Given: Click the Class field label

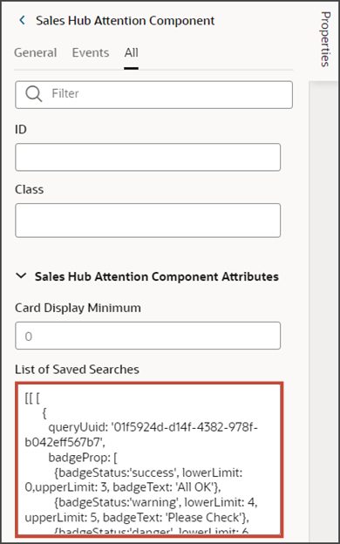Looking at the screenshot, I should tap(29, 189).
